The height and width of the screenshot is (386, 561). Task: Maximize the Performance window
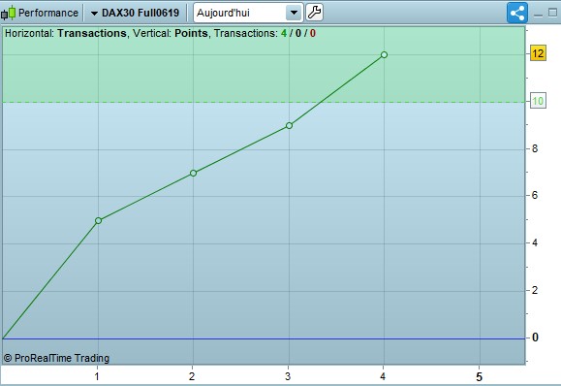[553, 13]
